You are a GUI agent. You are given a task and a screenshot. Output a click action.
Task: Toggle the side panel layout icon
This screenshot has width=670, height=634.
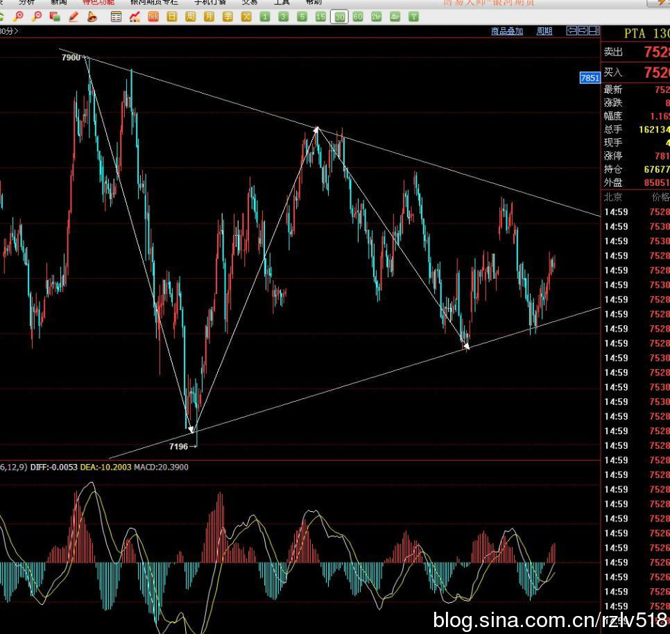[x=594, y=31]
